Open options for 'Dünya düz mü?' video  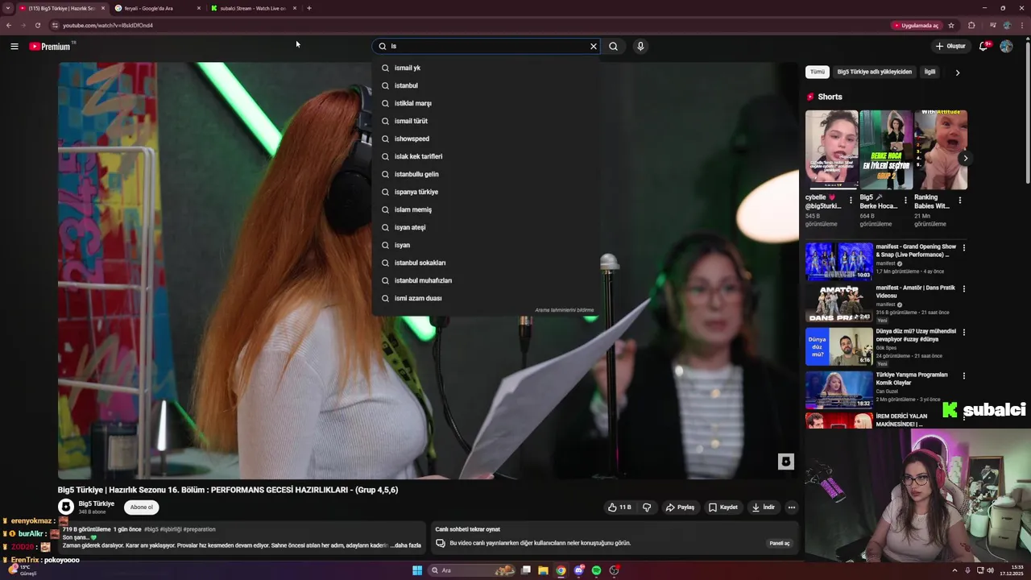(963, 332)
